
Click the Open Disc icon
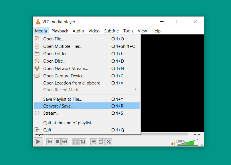tap(37, 61)
